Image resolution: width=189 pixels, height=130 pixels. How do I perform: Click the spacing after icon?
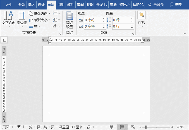(x=109, y=26)
